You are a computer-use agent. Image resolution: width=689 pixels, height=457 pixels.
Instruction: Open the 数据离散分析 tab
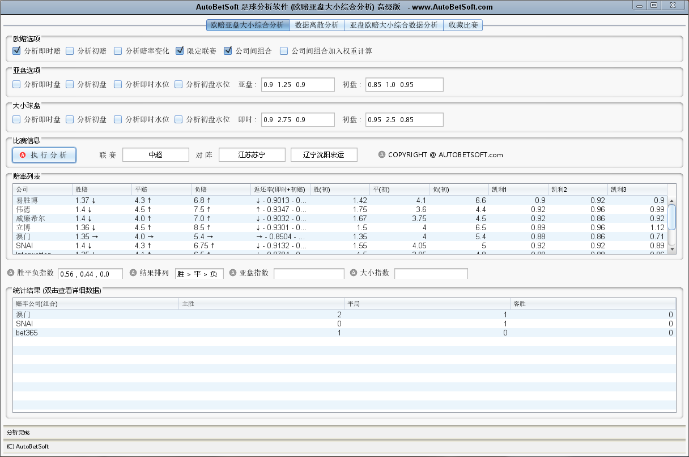pyautogui.click(x=317, y=25)
